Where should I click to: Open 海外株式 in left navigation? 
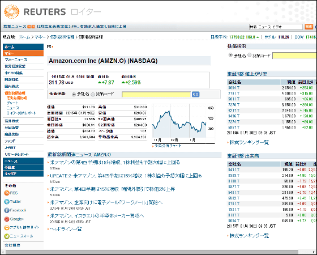[12, 121]
